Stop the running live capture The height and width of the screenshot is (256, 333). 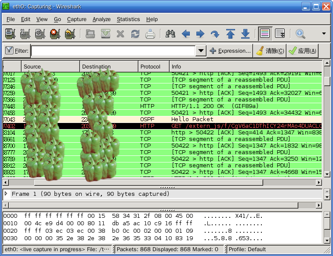pyautogui.click(x=55, y=34)
